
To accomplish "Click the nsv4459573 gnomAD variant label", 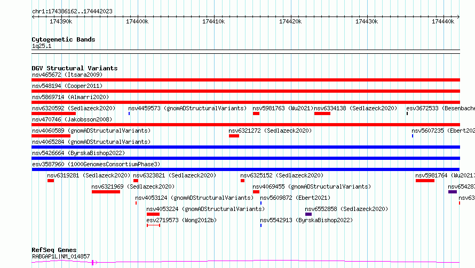I will [x=187, y=108].
